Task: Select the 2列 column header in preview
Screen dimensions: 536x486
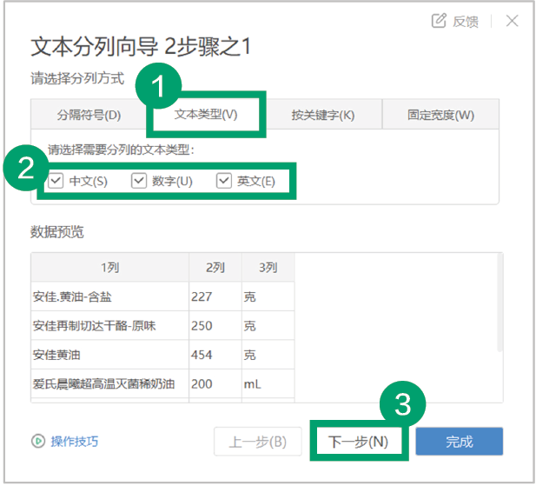Action: tap(215, 267)
